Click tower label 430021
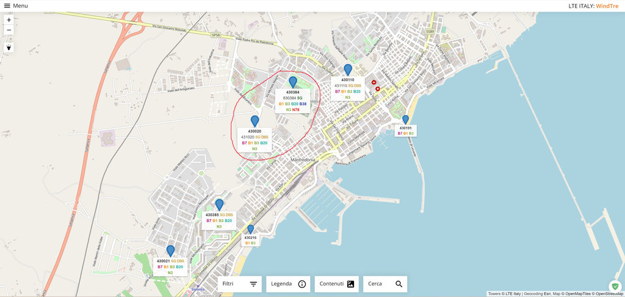The width and height of the screenshot is (625, 297). coord(164,261)
